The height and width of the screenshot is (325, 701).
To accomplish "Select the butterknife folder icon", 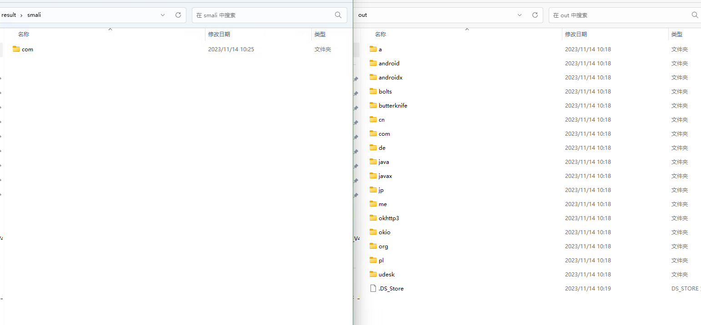I will click(x=373, y=105).
